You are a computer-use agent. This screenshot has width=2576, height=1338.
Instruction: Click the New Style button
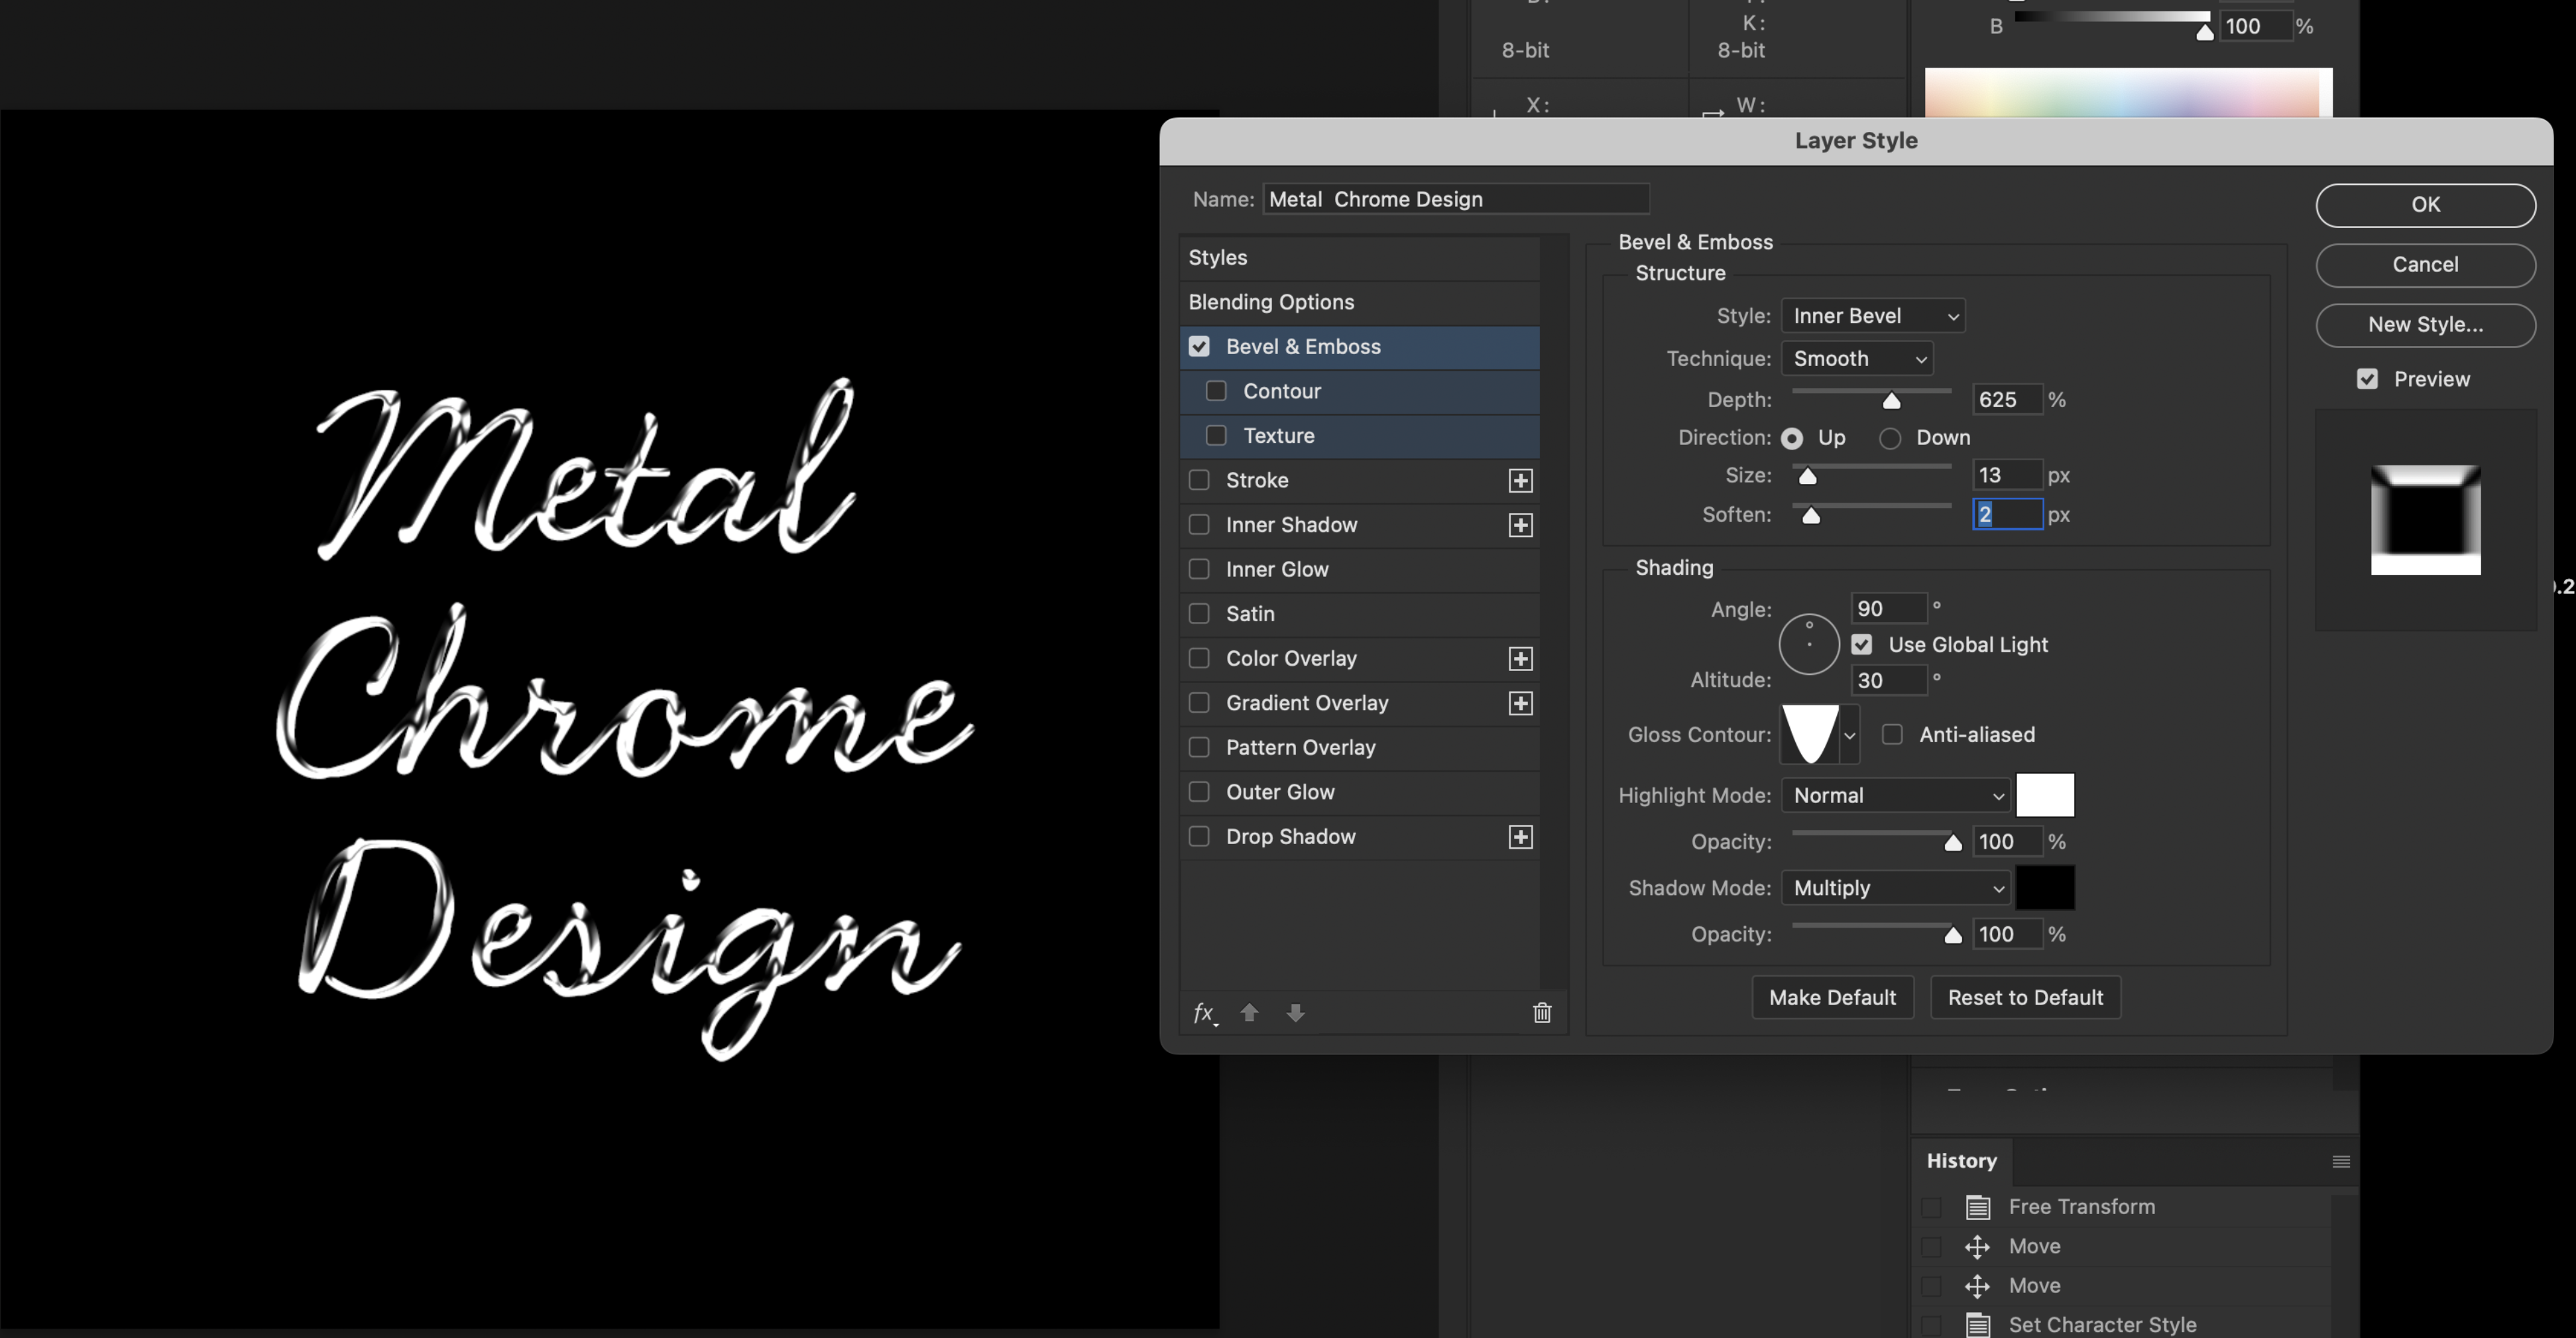coord(2424,325)
